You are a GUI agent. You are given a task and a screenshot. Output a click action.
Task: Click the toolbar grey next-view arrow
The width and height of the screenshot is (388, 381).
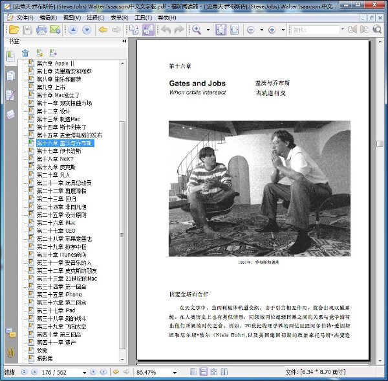click(x=116, y=30)
